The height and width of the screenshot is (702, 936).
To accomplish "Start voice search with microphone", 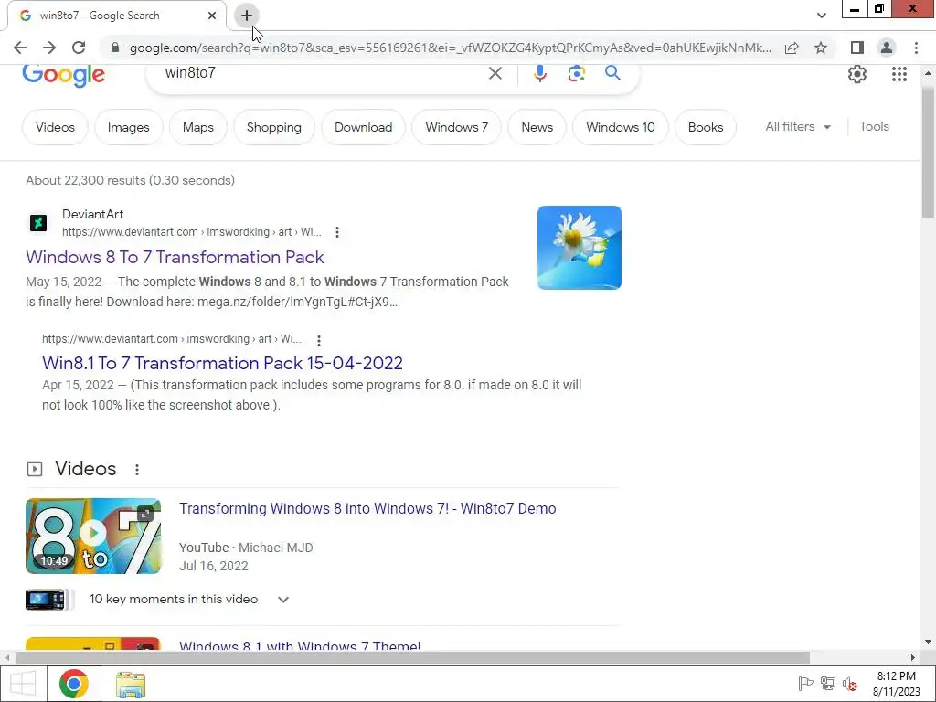I will pyautogui.click(x=539, y=73).
